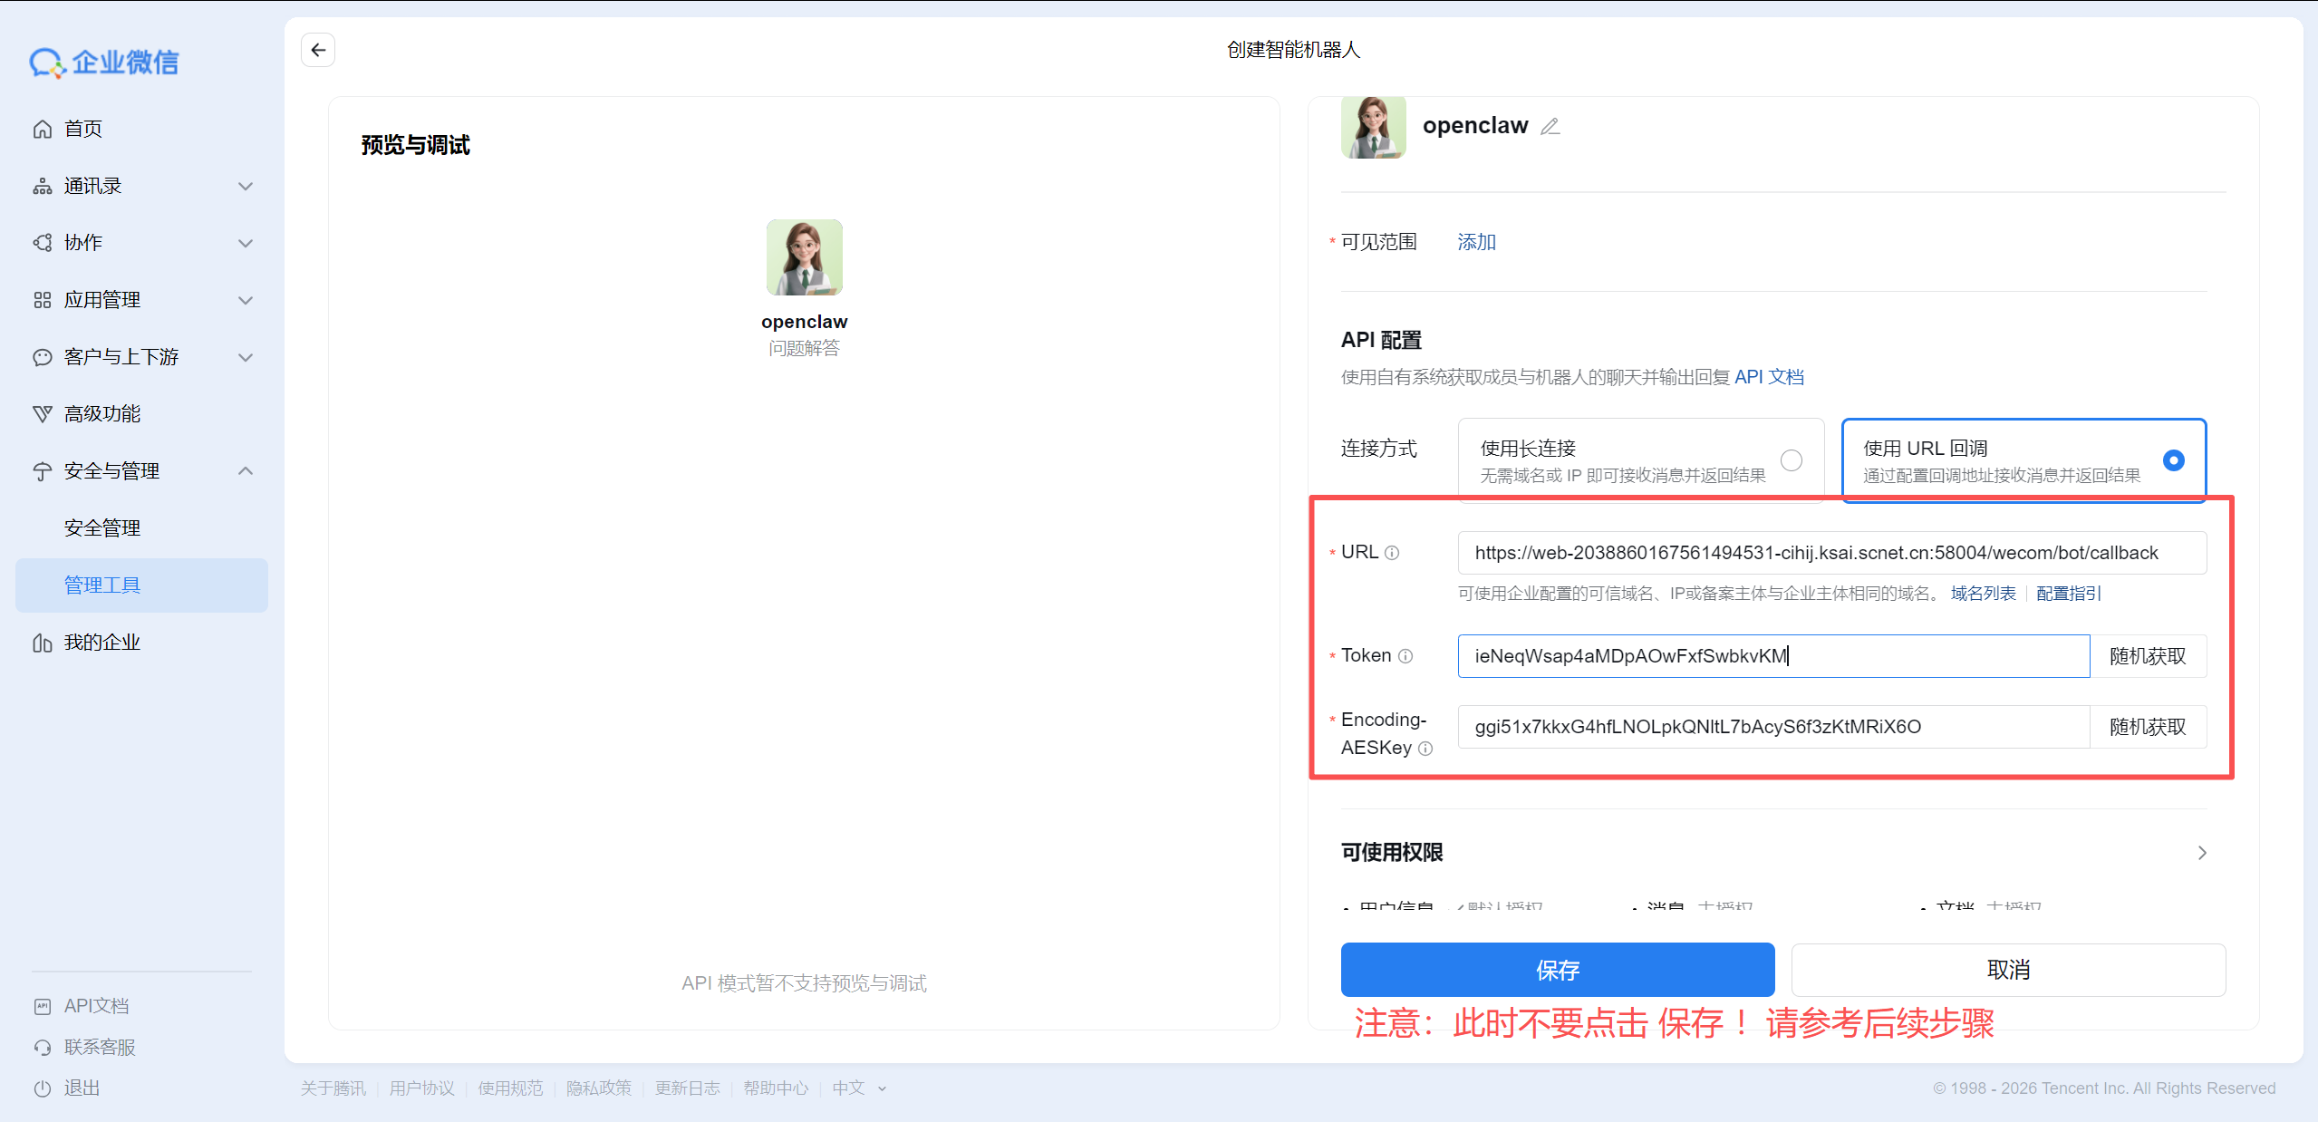Click the info icon next to Token

[1405, 656]
